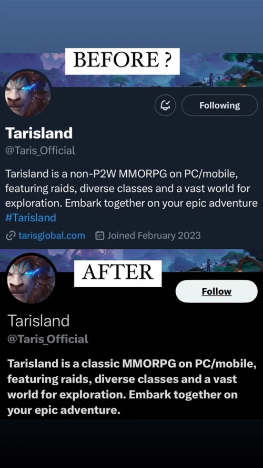Viewport: 263px width, 468px height.
Task: Open the lion avatar in the Before profile
Action: pos(28,93)
